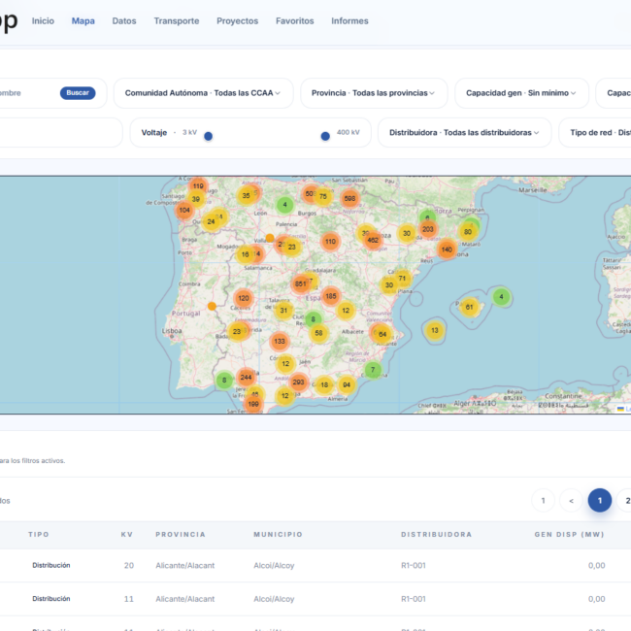Image resolution: width=631 pixels, height=631 pixels.
Task: Click the green 7 cluster near Cartagena
Action: [x=373, y=370]
